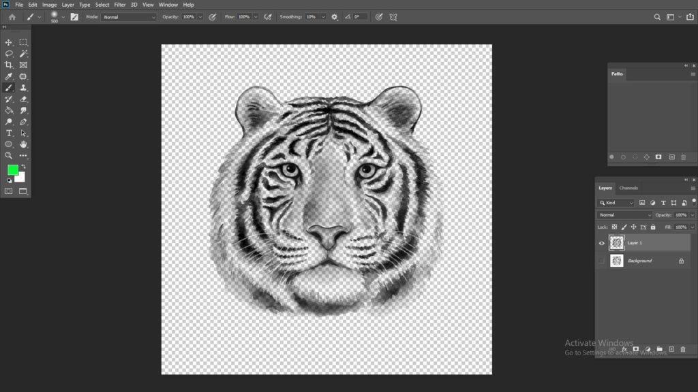Open the Filter menu
The image size is (698, 392).
120,5
